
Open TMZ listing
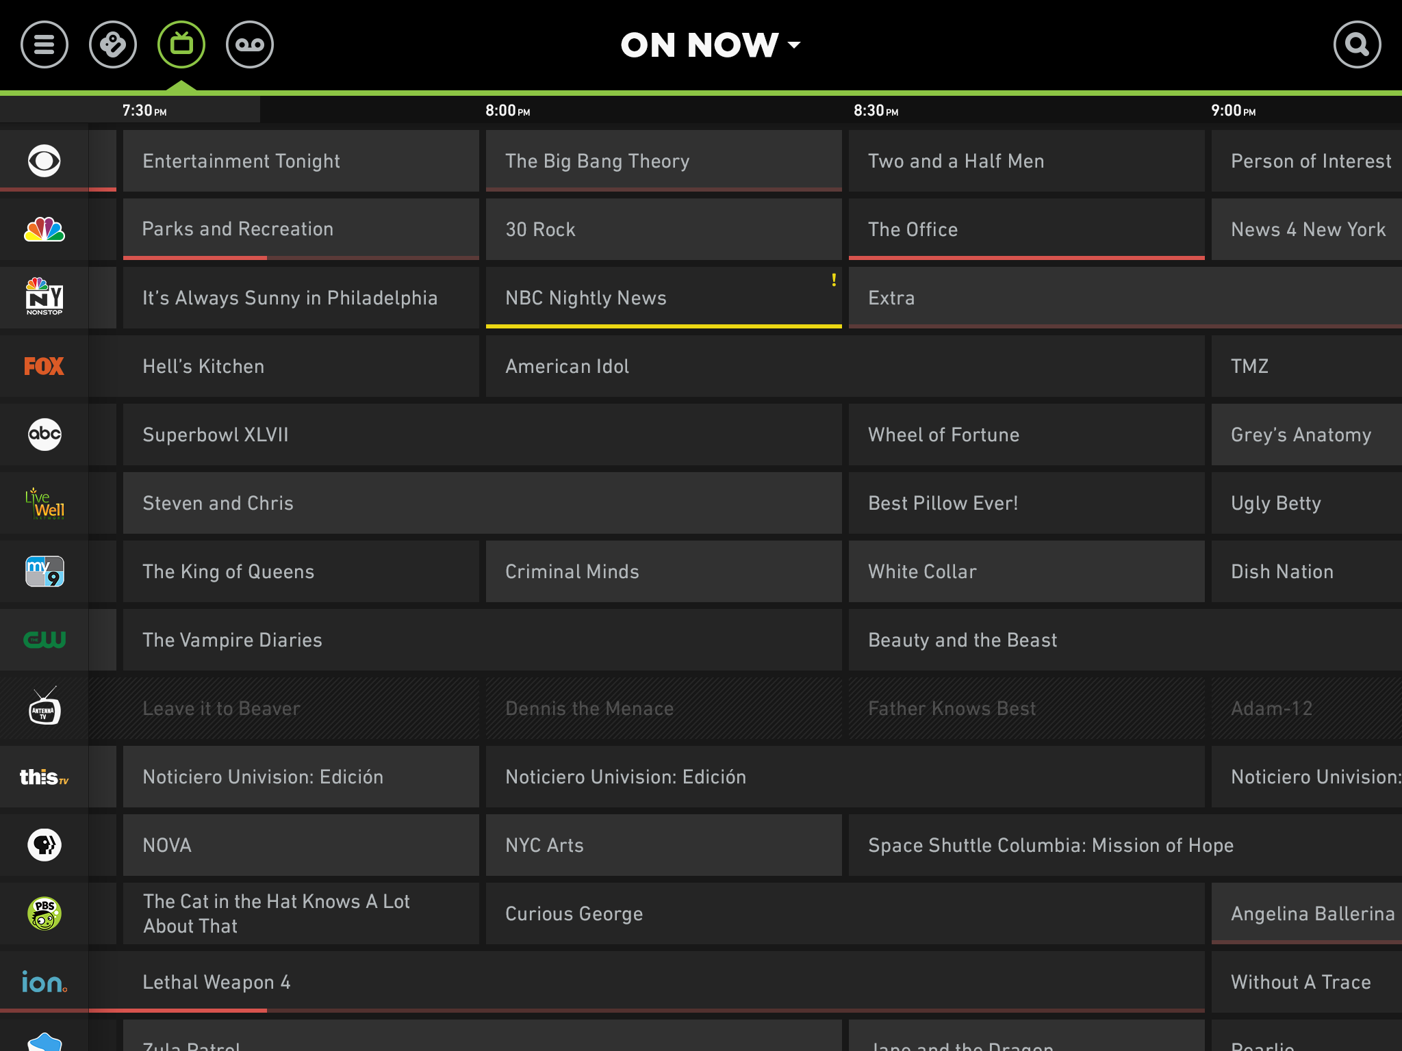pyautogui.click(x=1307, y=366)
